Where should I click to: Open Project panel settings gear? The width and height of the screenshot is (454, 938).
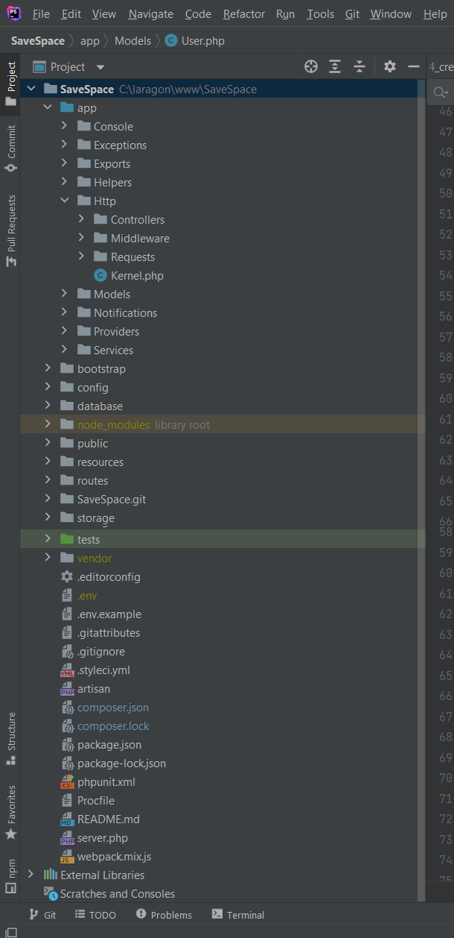click(390, 67)
